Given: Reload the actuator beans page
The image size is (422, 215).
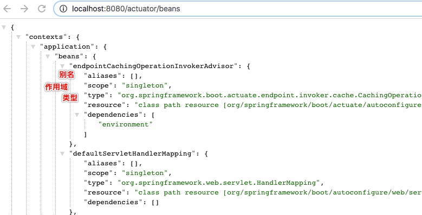Looking at the screenshot, I should (x=42, y=9).
